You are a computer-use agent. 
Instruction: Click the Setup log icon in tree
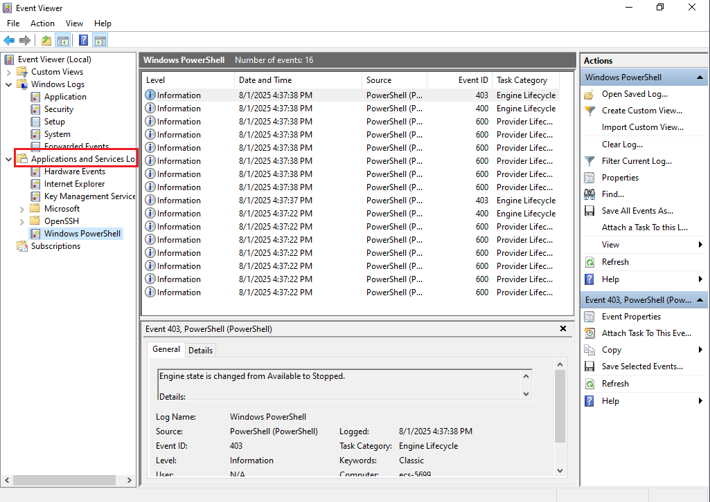(x=35, y=122)
